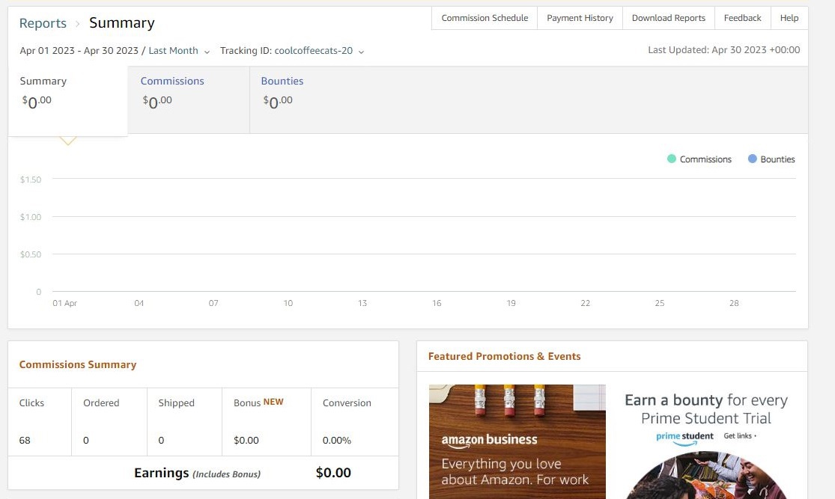Click the Bounties legend label

tap(777, 159)
